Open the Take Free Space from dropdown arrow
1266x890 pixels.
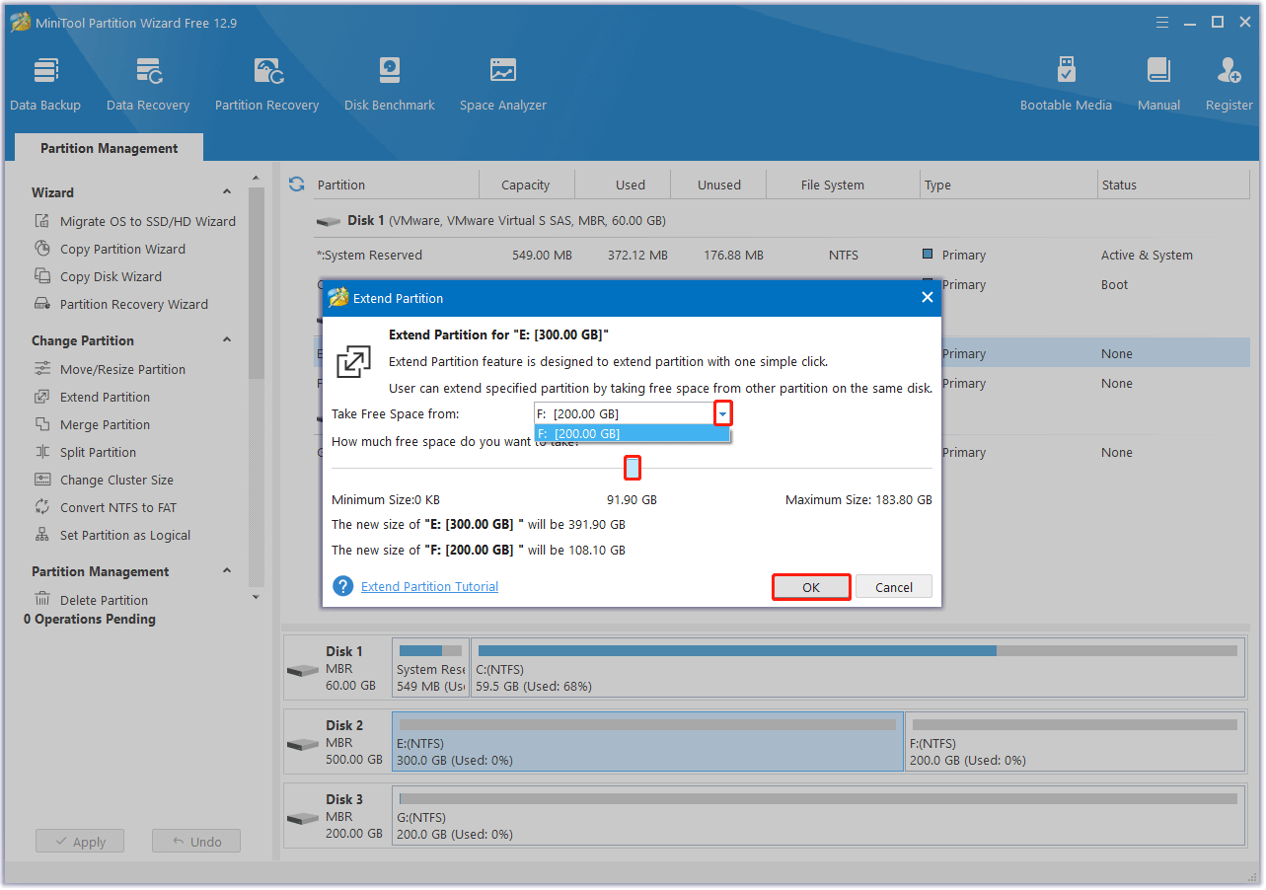click(x=722, y=413)
